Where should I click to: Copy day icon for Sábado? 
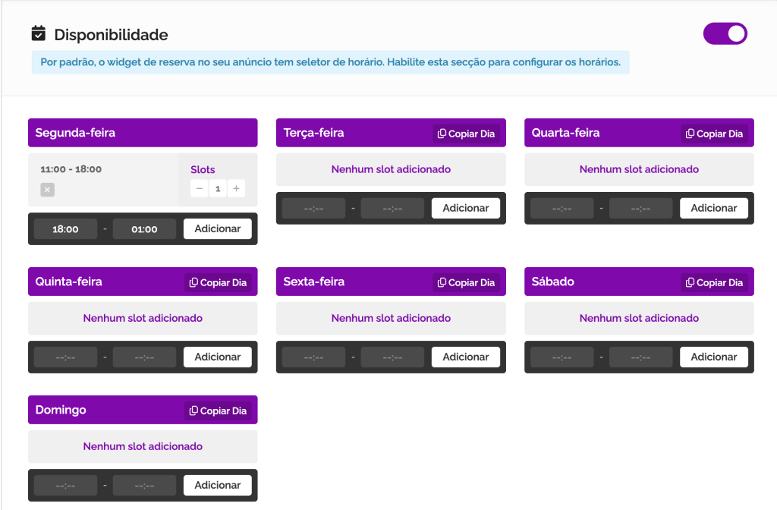[690, 282]
